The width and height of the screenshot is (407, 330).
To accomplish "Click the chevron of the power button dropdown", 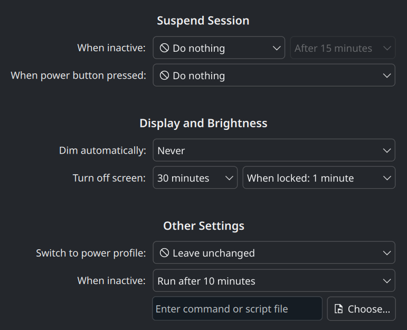I will pos(386,76).
